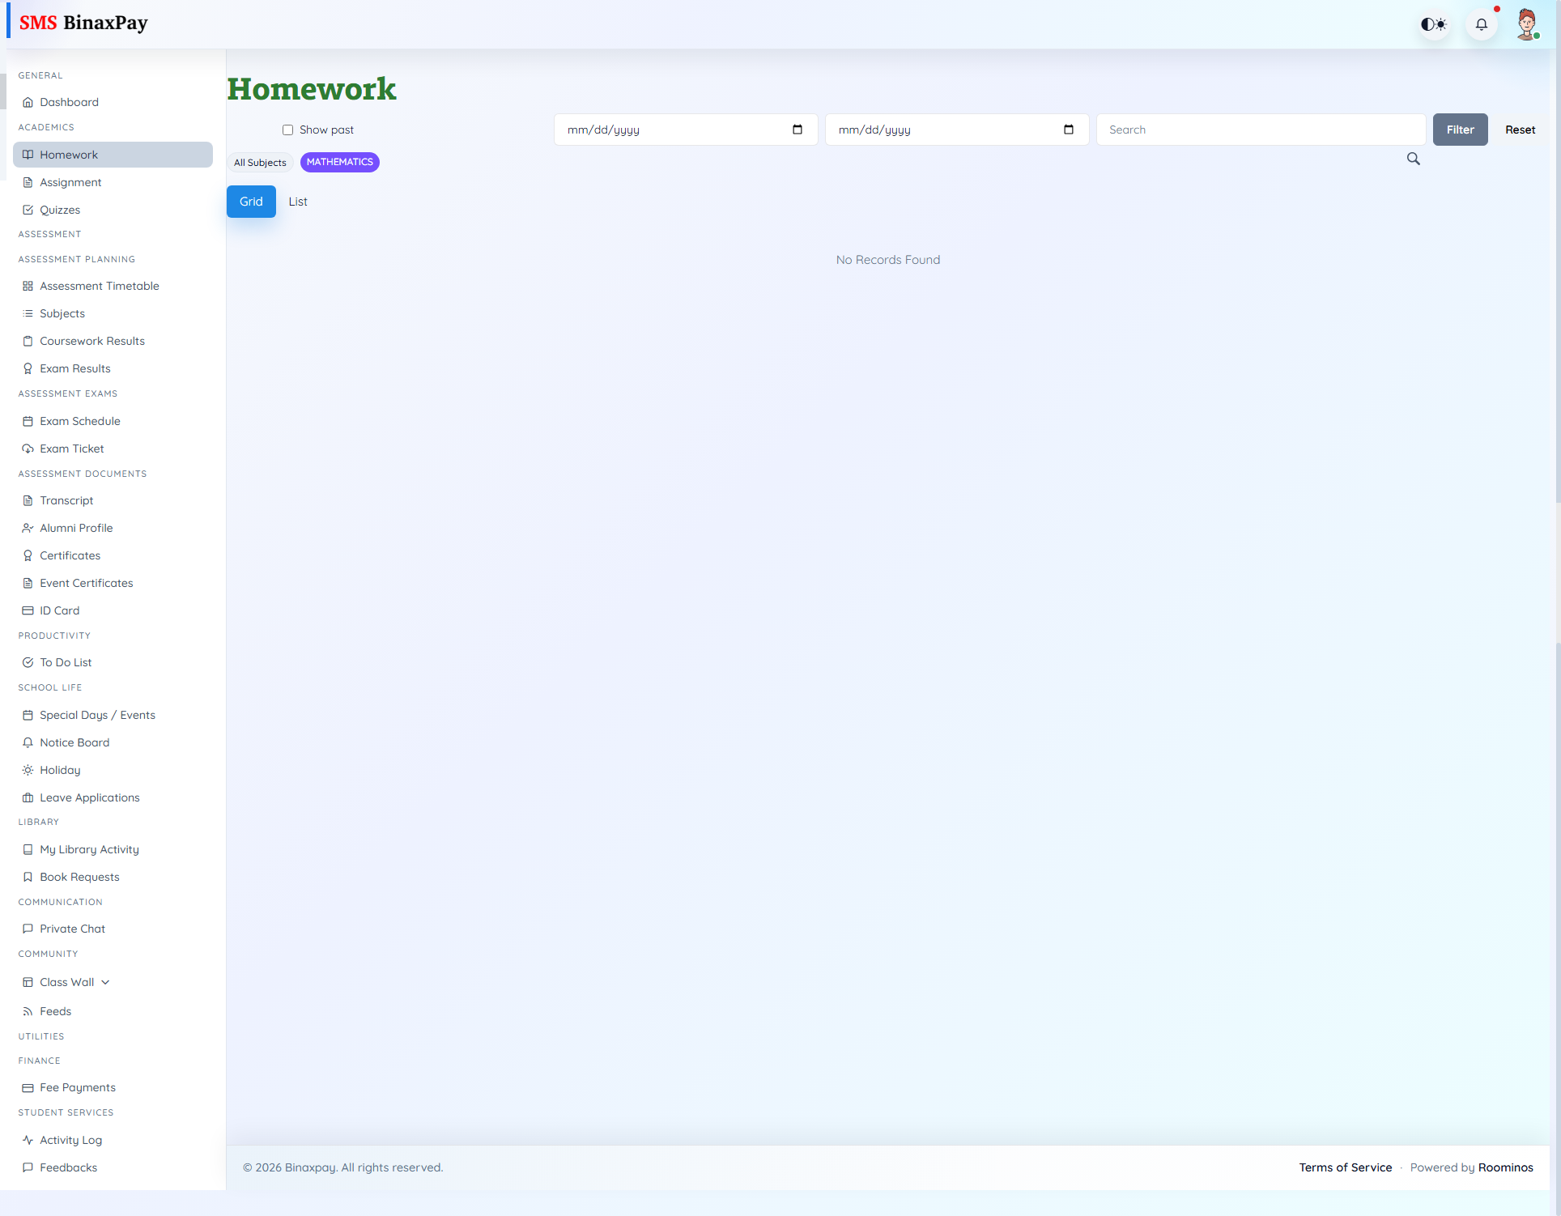Select the Grid view tab
This screenshot has width=1561, height=1216.
pos(251,201)
